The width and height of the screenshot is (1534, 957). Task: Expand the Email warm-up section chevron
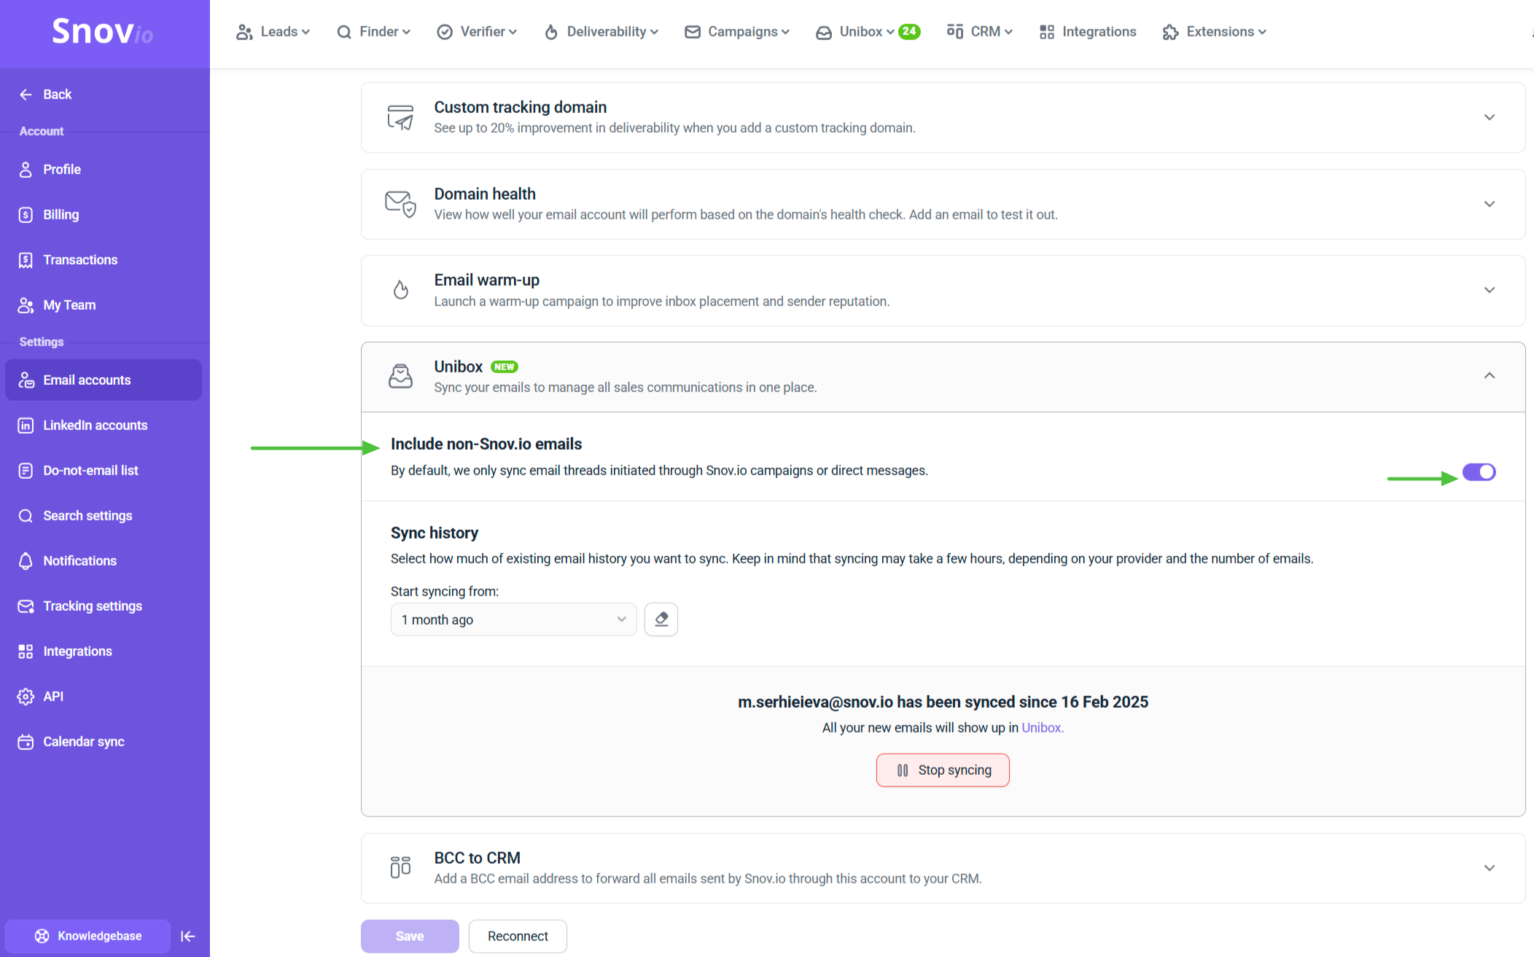[x=1490, y=289]
